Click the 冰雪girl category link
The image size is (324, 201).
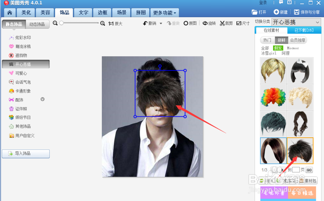[x=269, y=53]
